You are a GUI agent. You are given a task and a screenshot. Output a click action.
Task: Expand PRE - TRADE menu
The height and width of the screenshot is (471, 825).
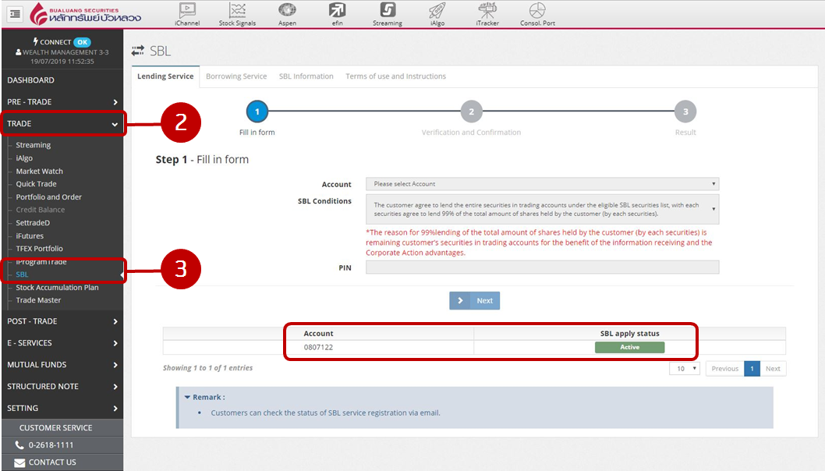(62, 101)
